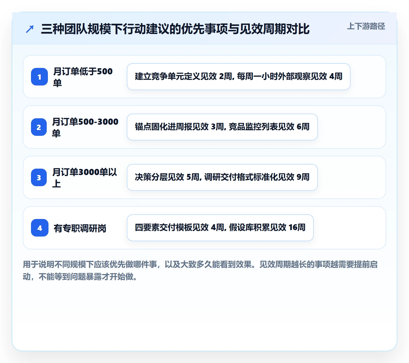Click the arrow icon beside the title

[x=30, y=29]
